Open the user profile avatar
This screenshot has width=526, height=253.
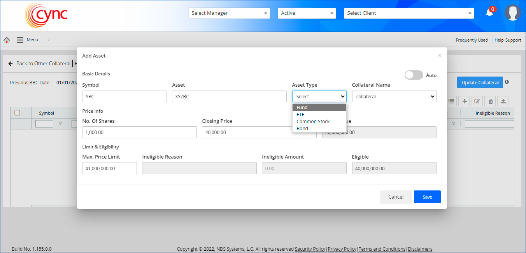click(512, 13)
